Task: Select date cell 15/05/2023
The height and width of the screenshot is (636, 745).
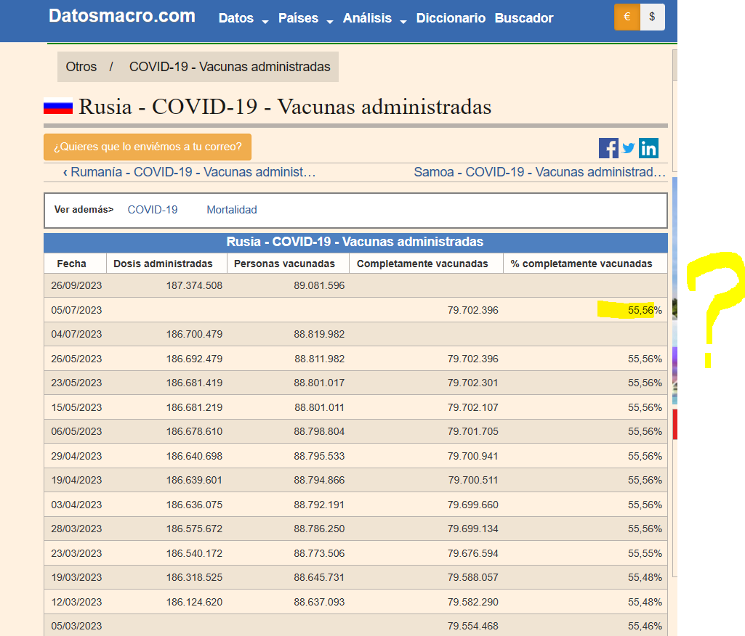Action: (x=76, y=407)
